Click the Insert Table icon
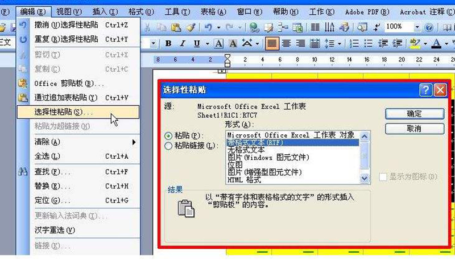The width and height of the screenshot is (455, 280). (x=283, y=27)
